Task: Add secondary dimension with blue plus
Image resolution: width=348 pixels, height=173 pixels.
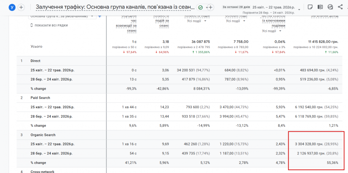Action: 100,16
